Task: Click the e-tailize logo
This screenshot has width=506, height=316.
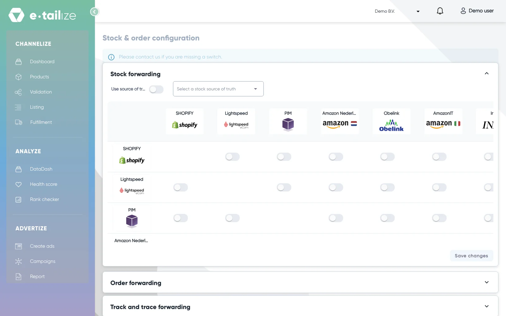Action: pyautogui.click(x=42, y=15)
